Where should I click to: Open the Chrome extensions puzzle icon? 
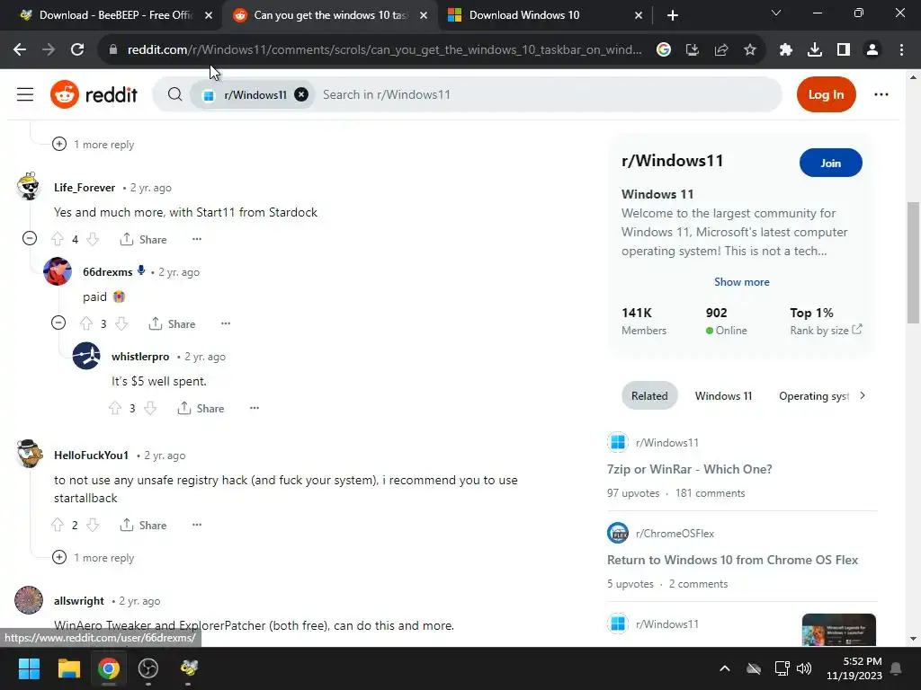[x=785, y=50]
